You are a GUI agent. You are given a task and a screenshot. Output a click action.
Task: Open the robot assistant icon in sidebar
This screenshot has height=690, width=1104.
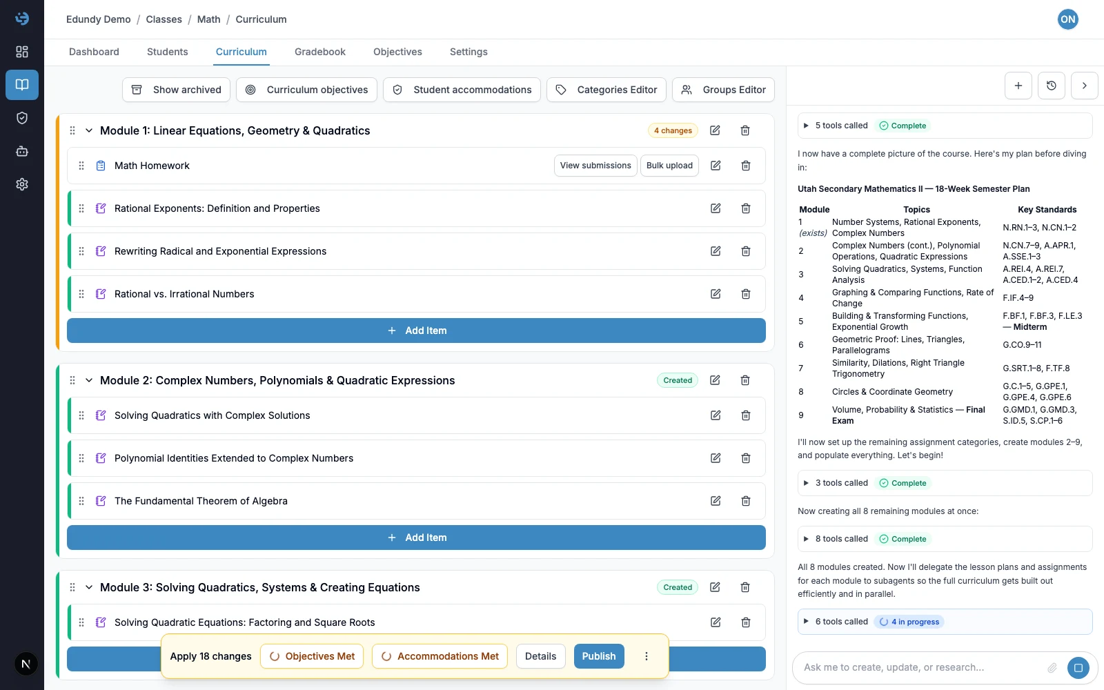22,151
